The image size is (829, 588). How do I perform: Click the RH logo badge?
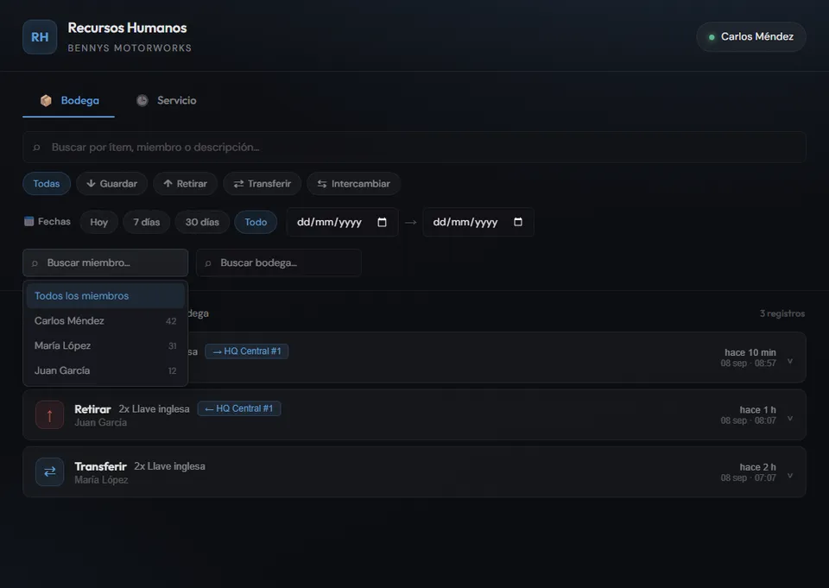(x=40, y=37)
